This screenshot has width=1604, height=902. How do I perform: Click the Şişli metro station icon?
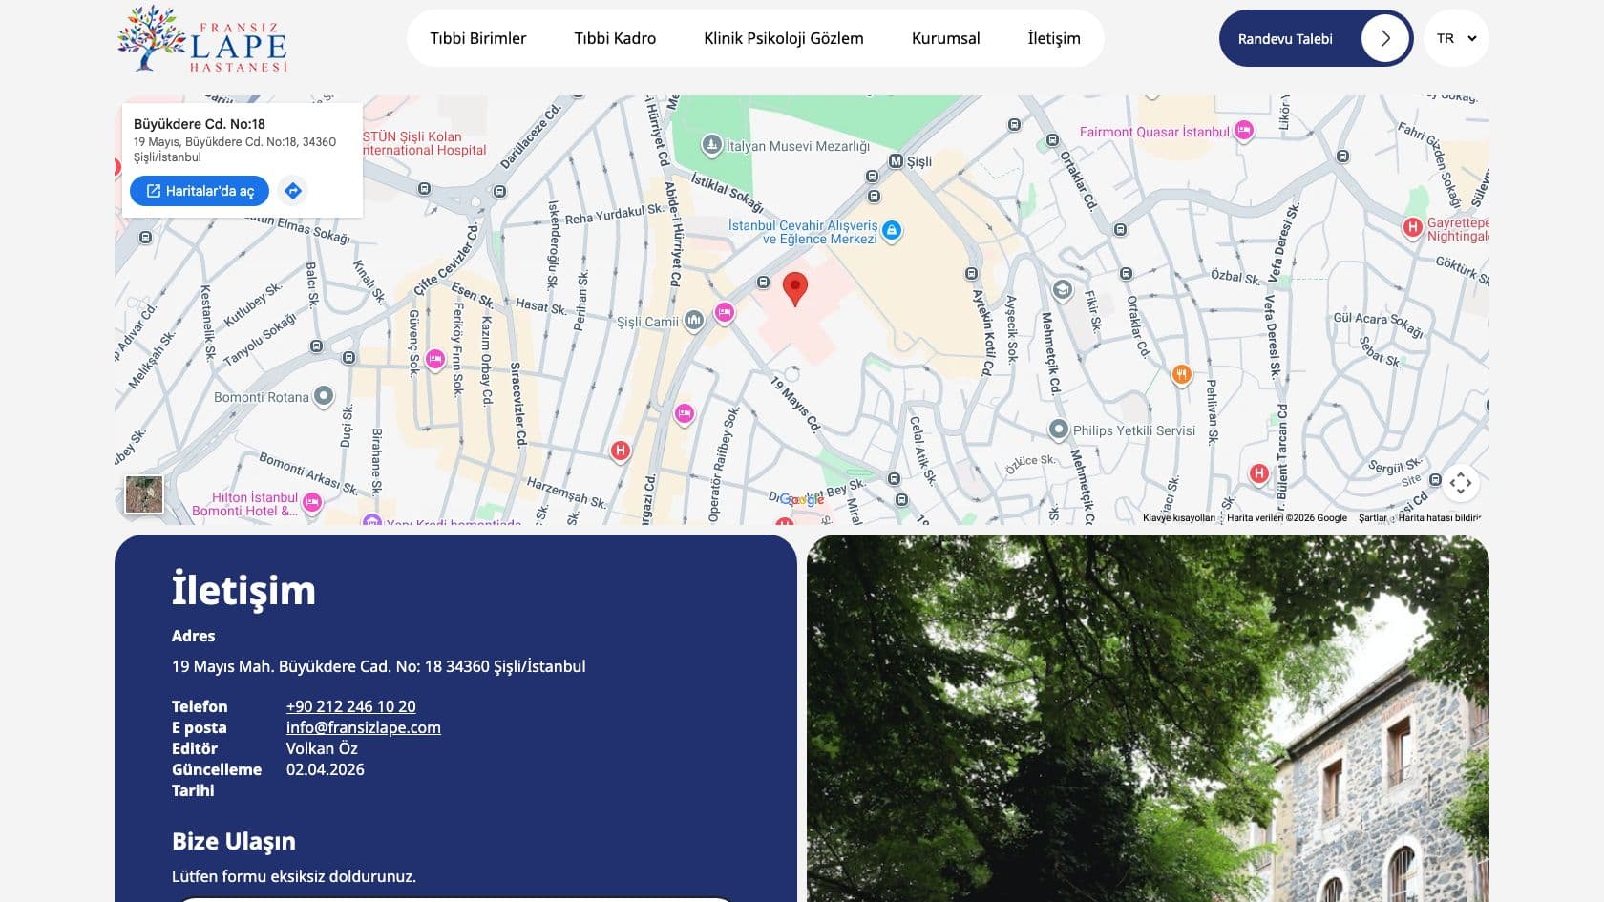[896, 161]
